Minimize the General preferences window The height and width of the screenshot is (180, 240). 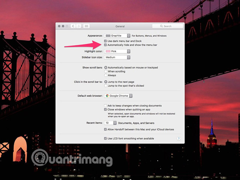(63, 26)
